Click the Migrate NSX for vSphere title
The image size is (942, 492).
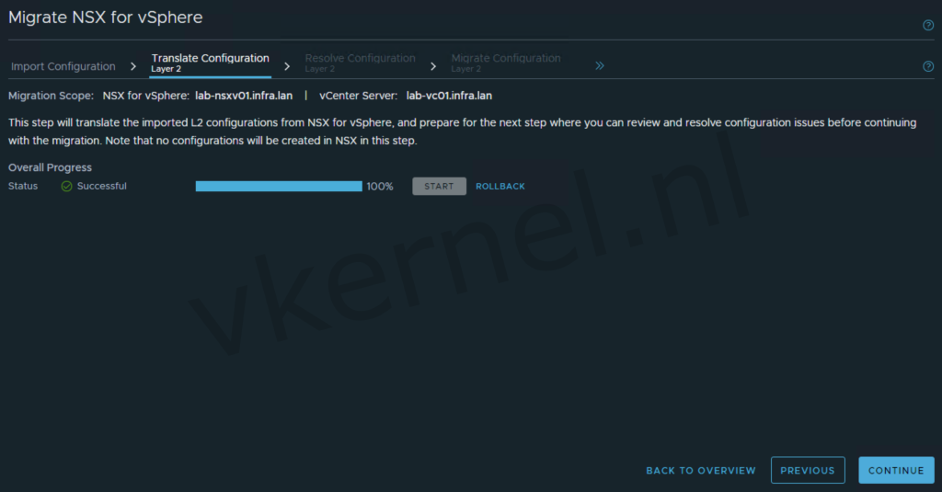pos(106,17)
